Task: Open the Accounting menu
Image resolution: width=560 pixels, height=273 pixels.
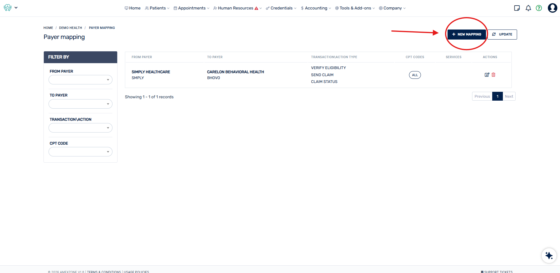Action: [x=316, y=8]
